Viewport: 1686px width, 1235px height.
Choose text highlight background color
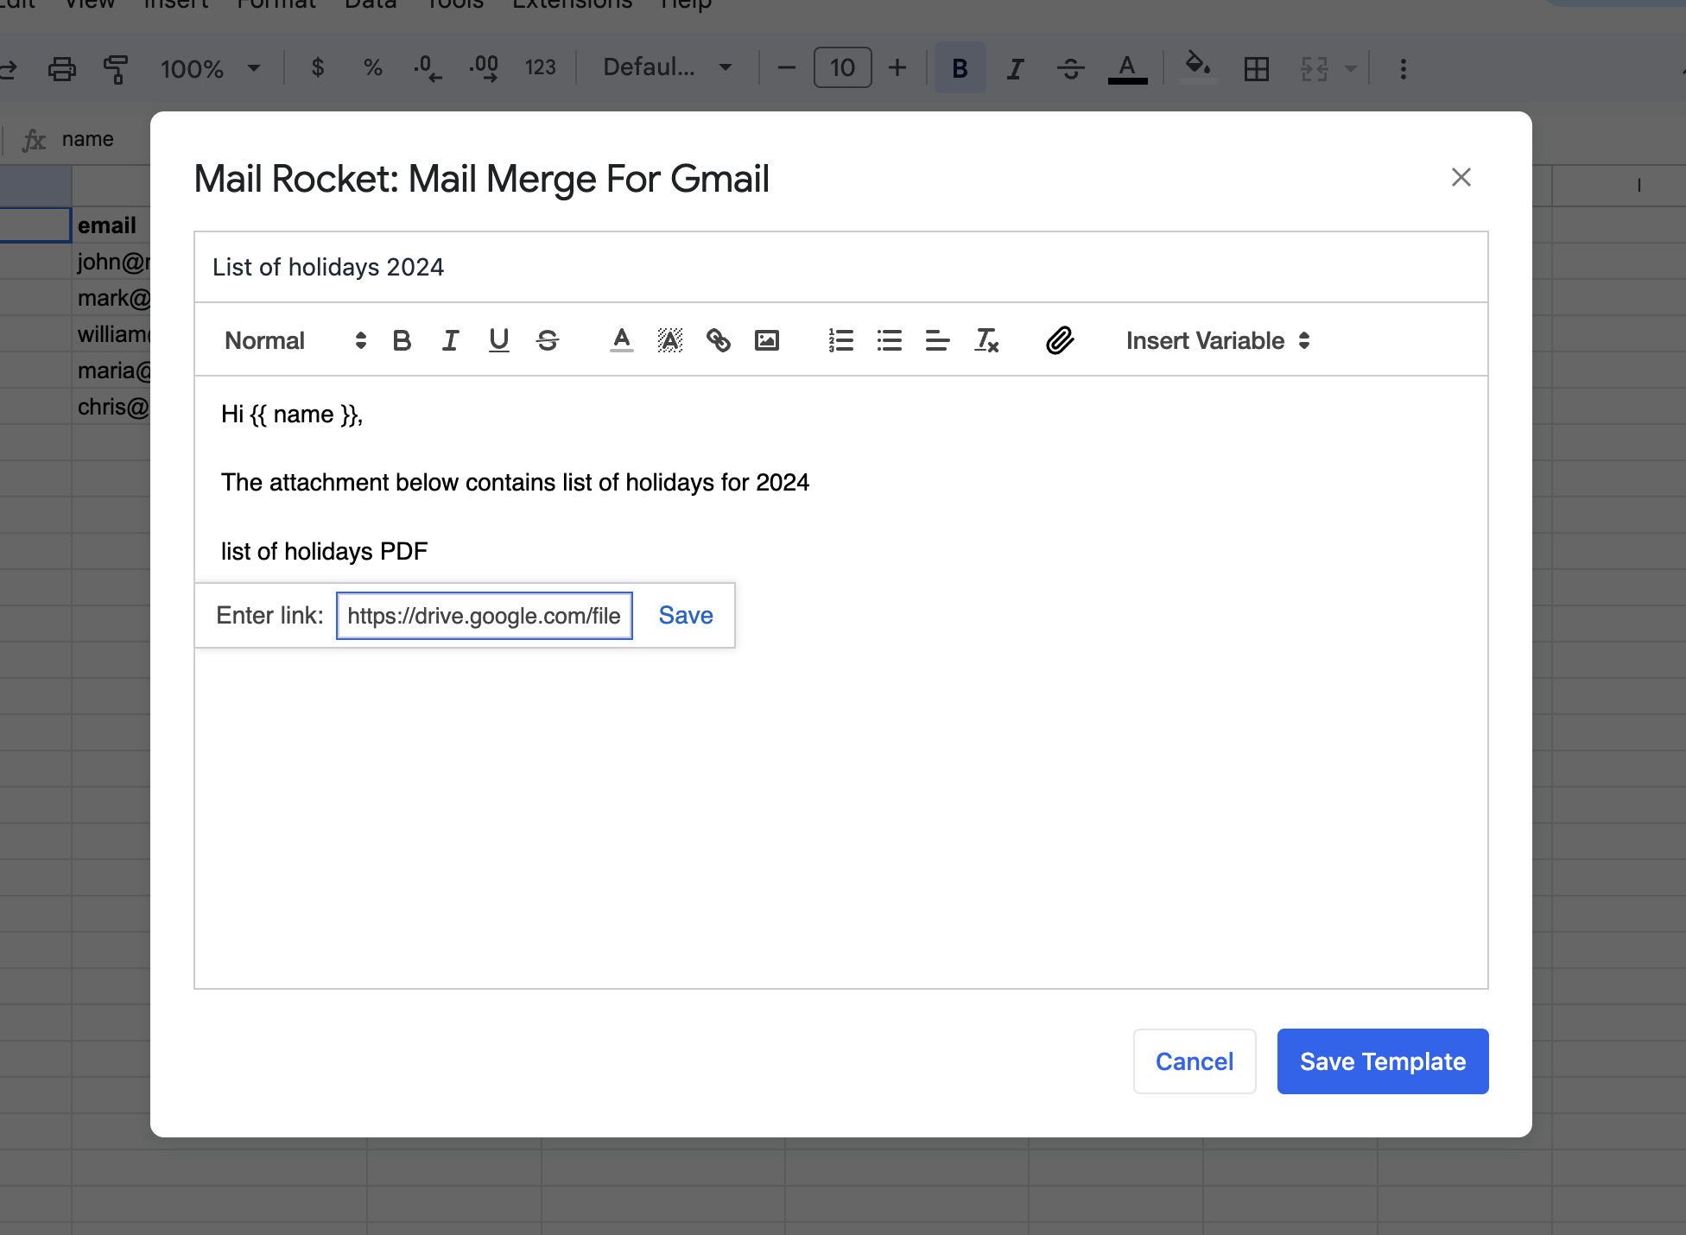[669, 340]
